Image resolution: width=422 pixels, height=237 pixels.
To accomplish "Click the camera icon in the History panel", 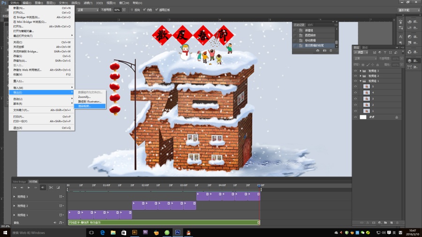I will coord(324,50).
